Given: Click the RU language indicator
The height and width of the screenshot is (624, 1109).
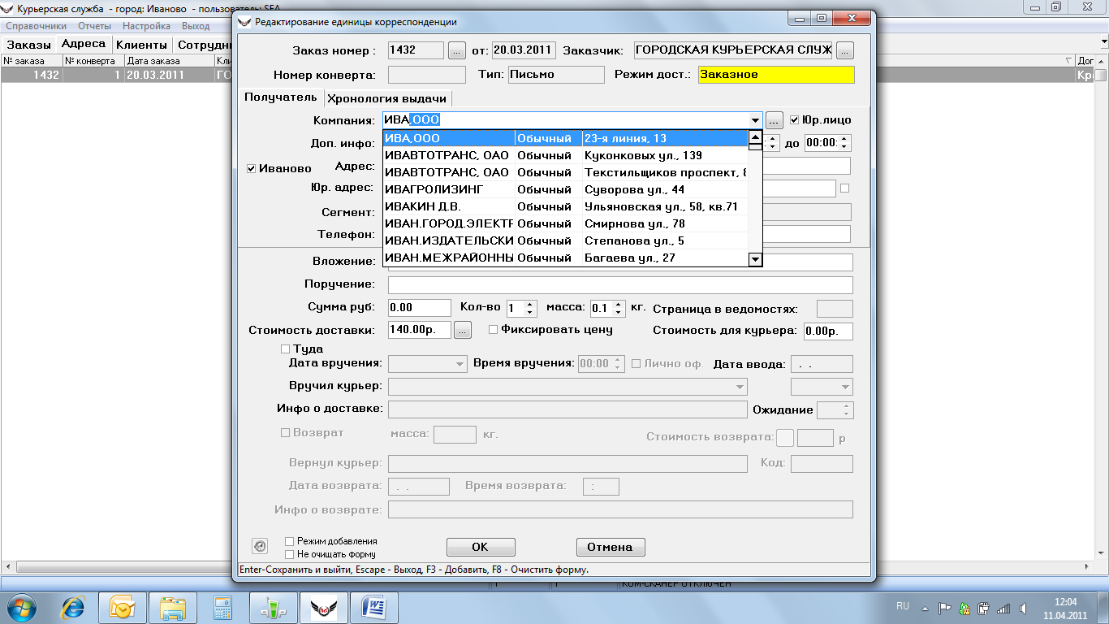Looking at the screenshot, I should [902, 607].
